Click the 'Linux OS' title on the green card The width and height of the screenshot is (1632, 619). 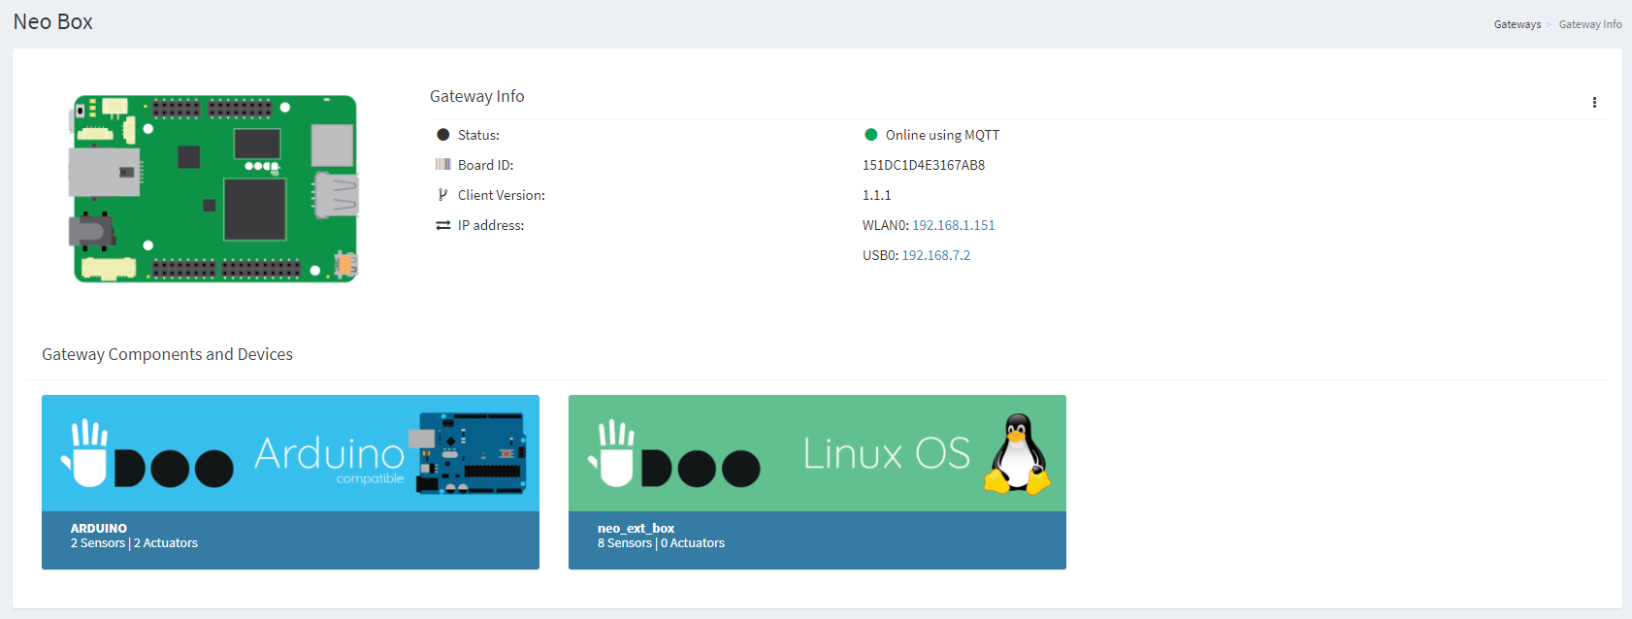click(x=887, y=453)
